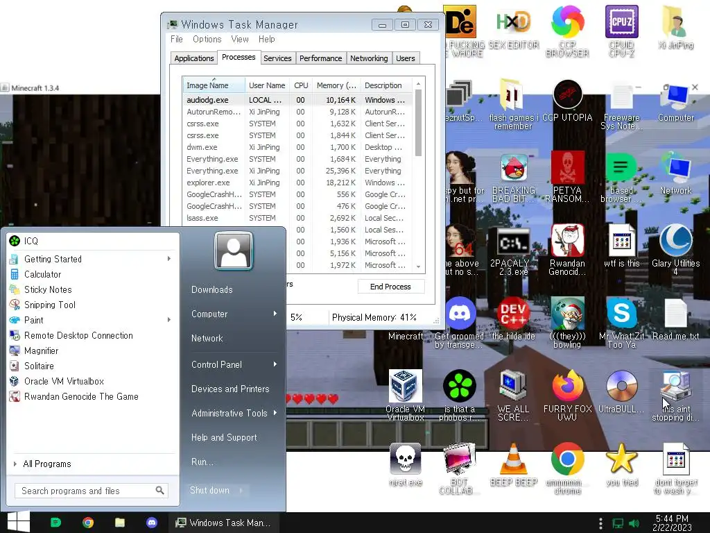The width and height of the screenshot is (710, 533).
Task: Open Discord from the taskbar
Action: click(x=152, y=523)
